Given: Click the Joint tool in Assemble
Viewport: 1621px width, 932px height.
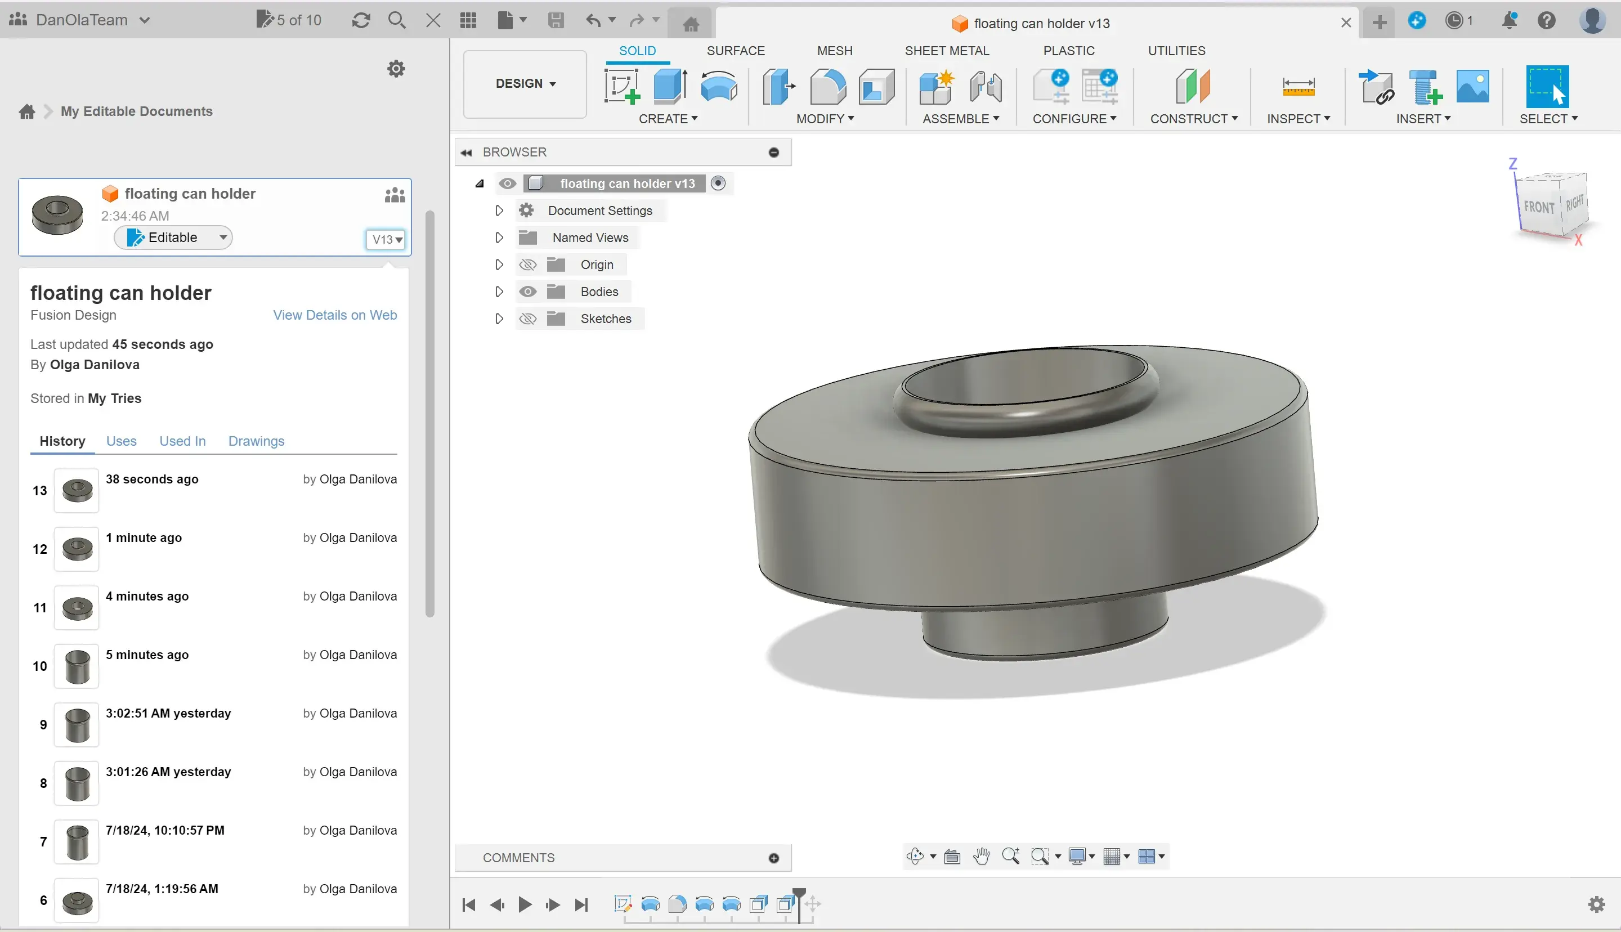Looking at the screenshot, I should [x=985, y=87].
